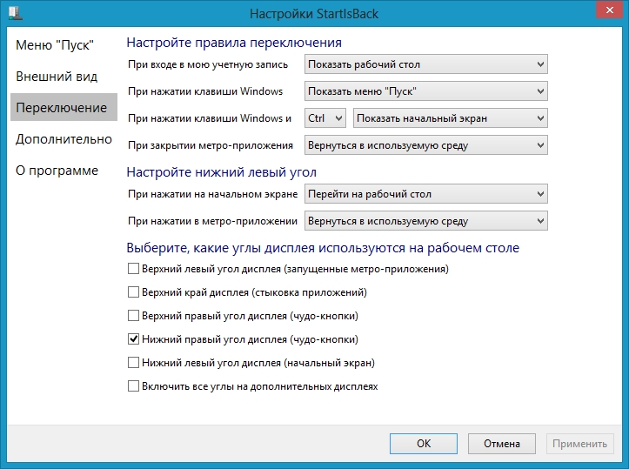Expand the 'Показать начальный экран' dropdown
Image resolution: width=629 pixels, height=469 pixels.
tap(450, 118)
